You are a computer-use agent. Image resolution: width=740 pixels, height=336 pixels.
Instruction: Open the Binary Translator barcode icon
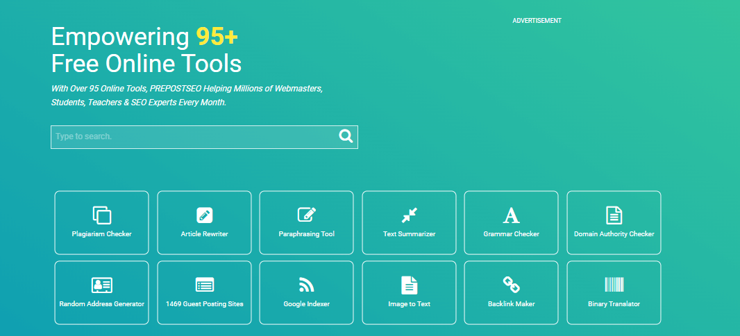tap(614, 285)
